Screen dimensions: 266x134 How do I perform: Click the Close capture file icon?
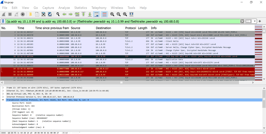[x=43, y=14]
